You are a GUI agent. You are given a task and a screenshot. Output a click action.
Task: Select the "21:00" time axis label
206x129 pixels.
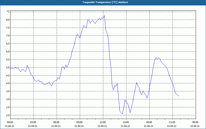pos(173,122)
